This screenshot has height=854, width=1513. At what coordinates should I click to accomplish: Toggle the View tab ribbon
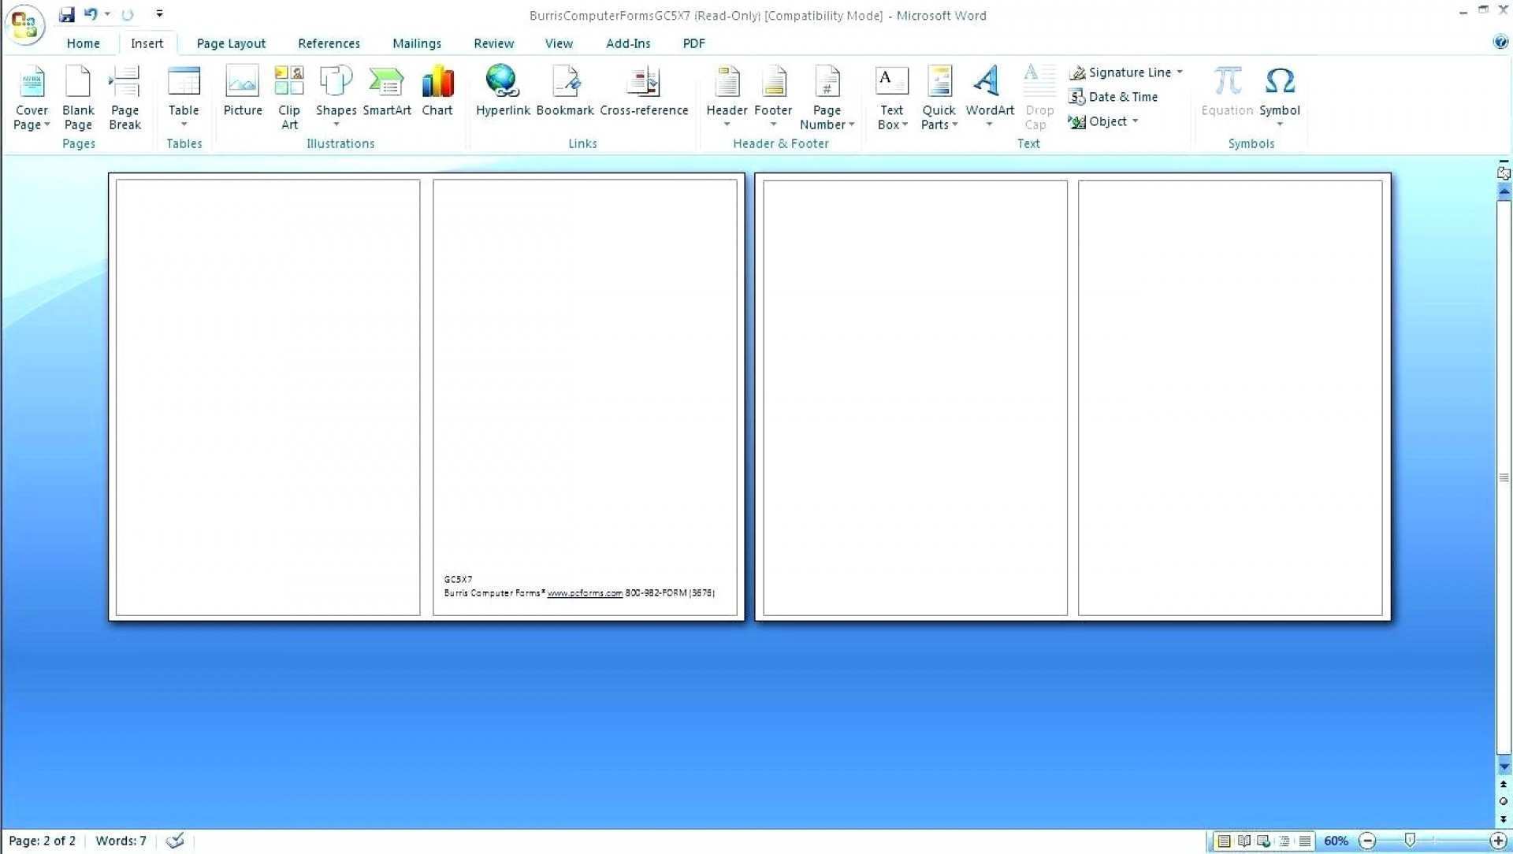coord(558,43)
